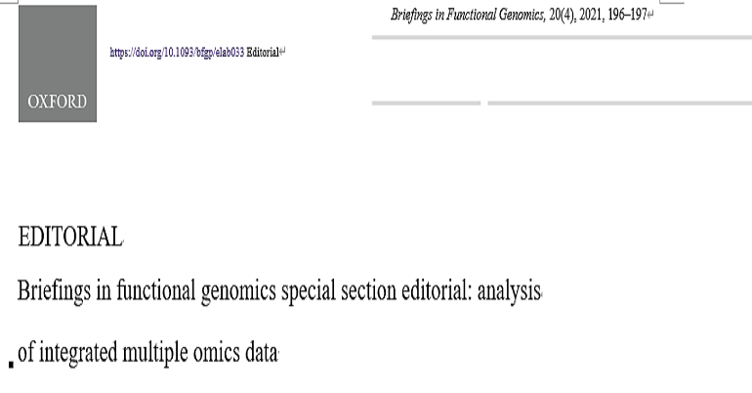
Task: Open the doi.org/10.1093/bfgp/elab033 hyperlink
Action: [177, 53]
